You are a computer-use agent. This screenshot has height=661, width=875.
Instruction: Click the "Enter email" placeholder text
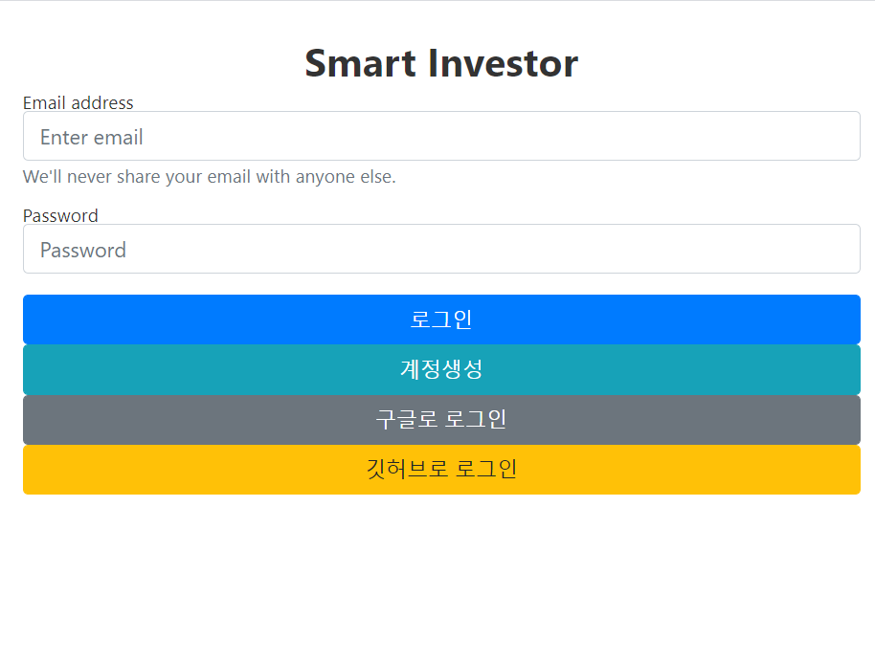[x=92, y=137]
